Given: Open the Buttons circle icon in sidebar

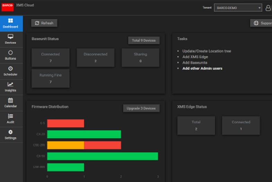Looking at the screenshot, I should click(x=10, y=53).
